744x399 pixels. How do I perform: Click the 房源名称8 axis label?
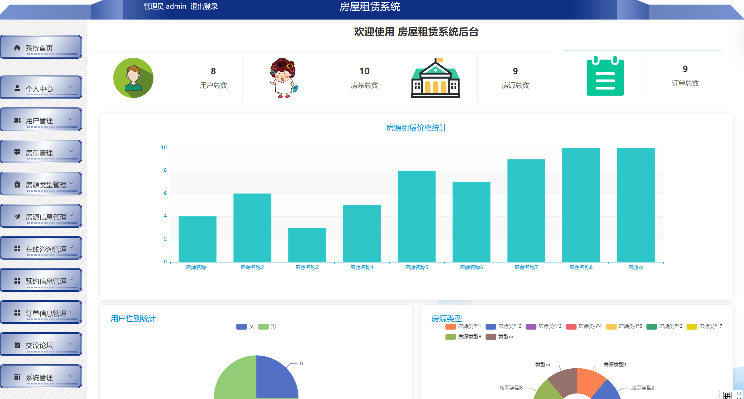pos(581,268)
